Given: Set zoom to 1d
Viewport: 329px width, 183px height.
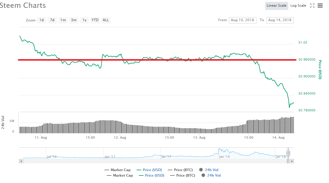Looking at the screenshot, I should [x=41, y=20].
